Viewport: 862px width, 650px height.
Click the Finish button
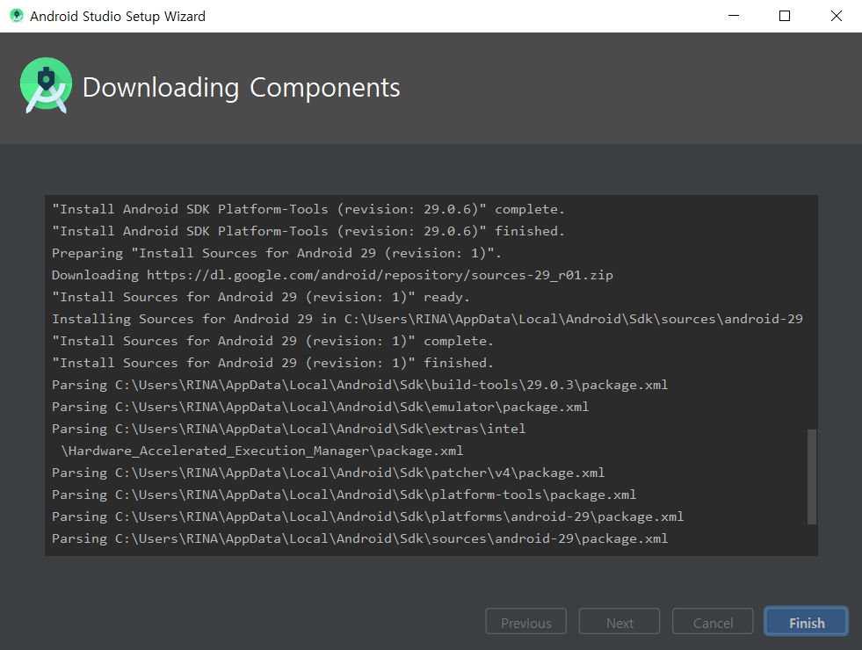806,621
